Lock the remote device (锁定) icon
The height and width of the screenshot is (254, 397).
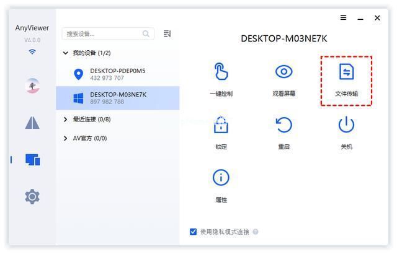click(221, 125)
